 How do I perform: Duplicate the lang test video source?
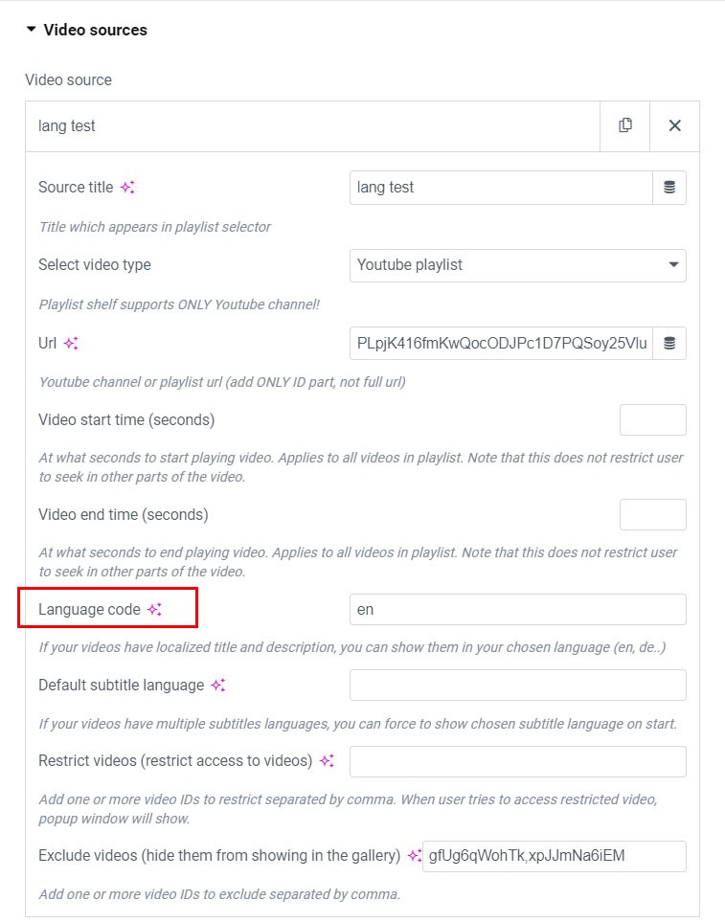point(625,125)
